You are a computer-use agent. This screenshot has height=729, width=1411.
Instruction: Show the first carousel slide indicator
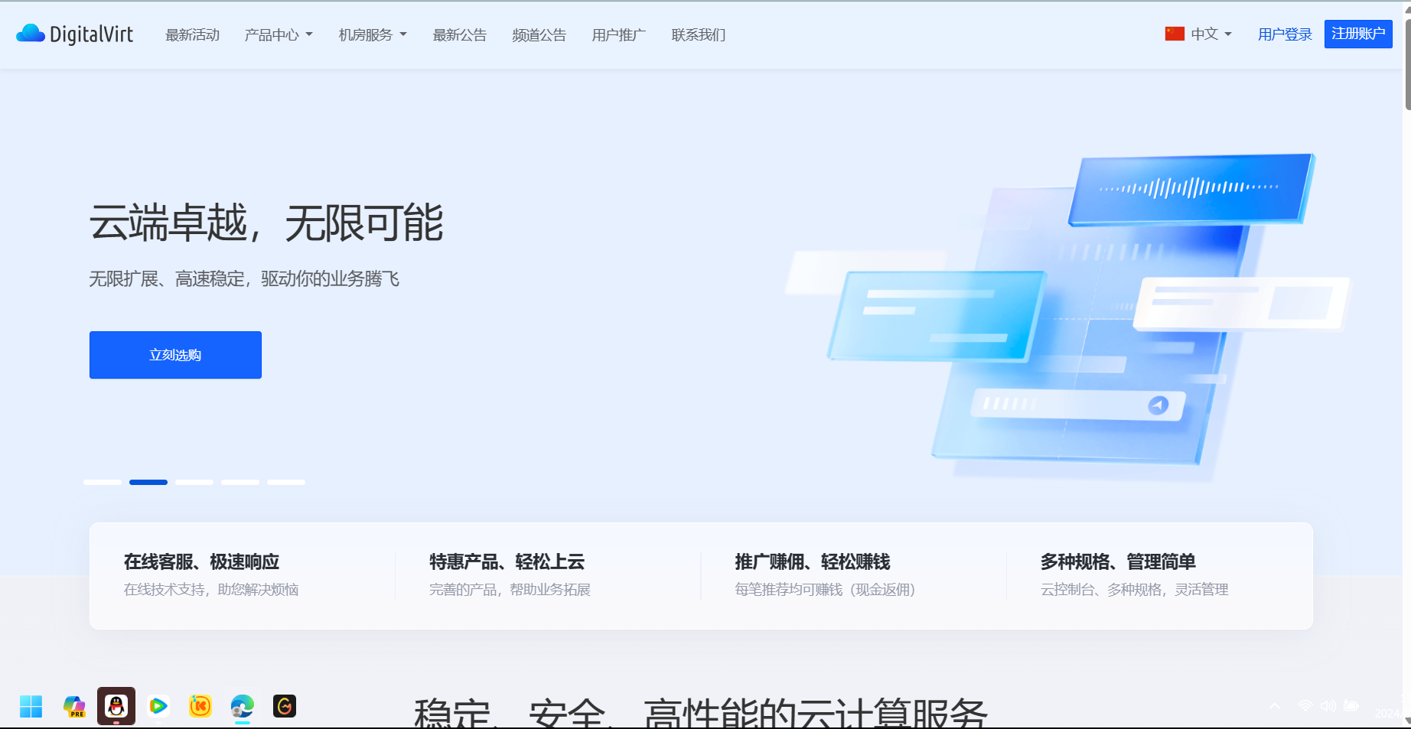tap(103, 482)
